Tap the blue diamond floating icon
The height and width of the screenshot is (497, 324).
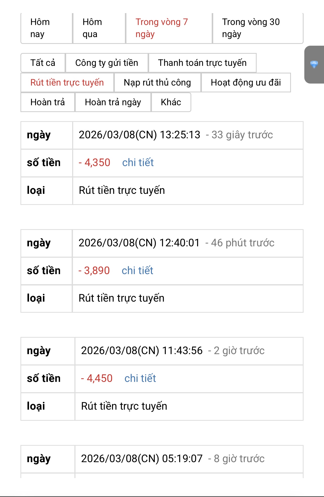(314, 64)
